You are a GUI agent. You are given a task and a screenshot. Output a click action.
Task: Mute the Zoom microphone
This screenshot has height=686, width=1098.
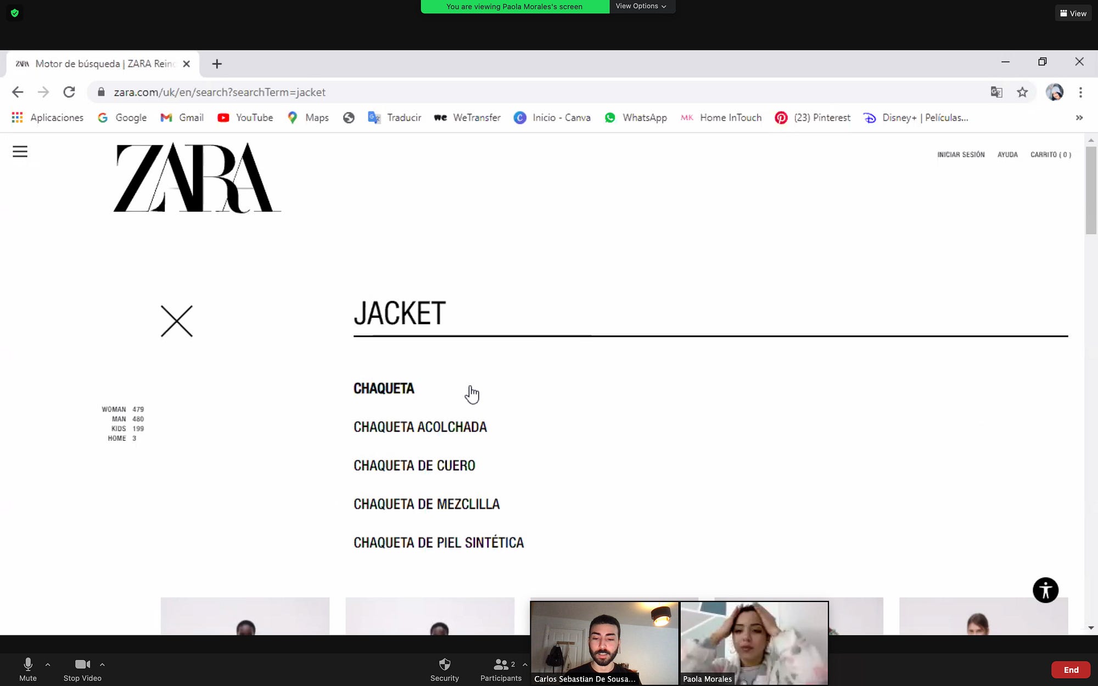pyautogui.click(x=28, y=670)
